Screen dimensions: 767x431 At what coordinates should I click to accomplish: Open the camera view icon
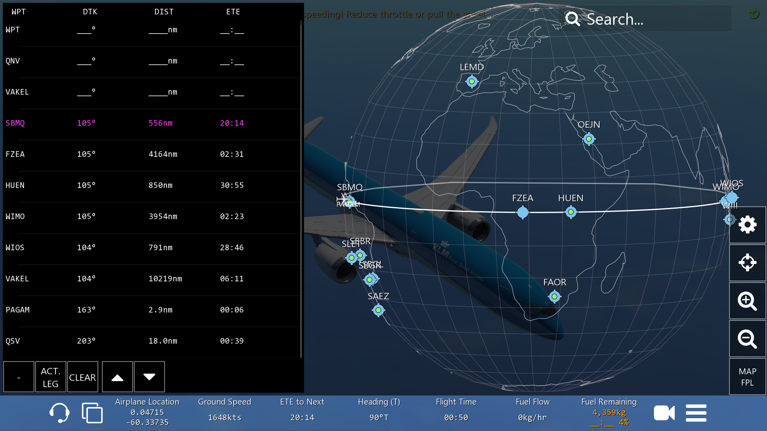(664, 413)
